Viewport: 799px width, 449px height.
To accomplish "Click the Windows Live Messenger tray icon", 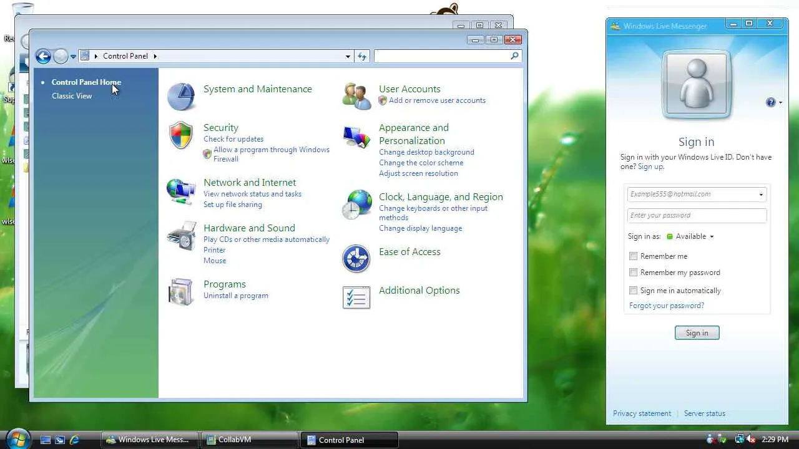I will tap(710, 440).
